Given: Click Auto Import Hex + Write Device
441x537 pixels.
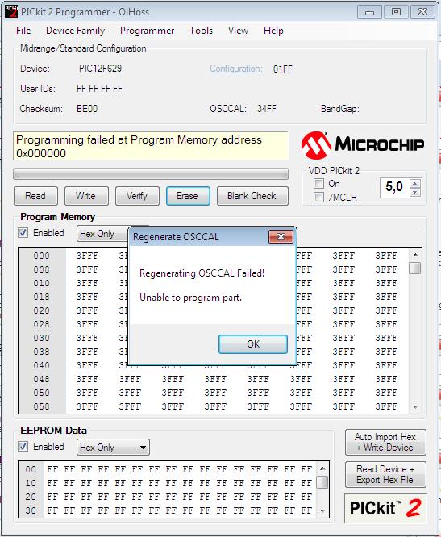Looking at the screenshot, I should click(x=385, y=442).
